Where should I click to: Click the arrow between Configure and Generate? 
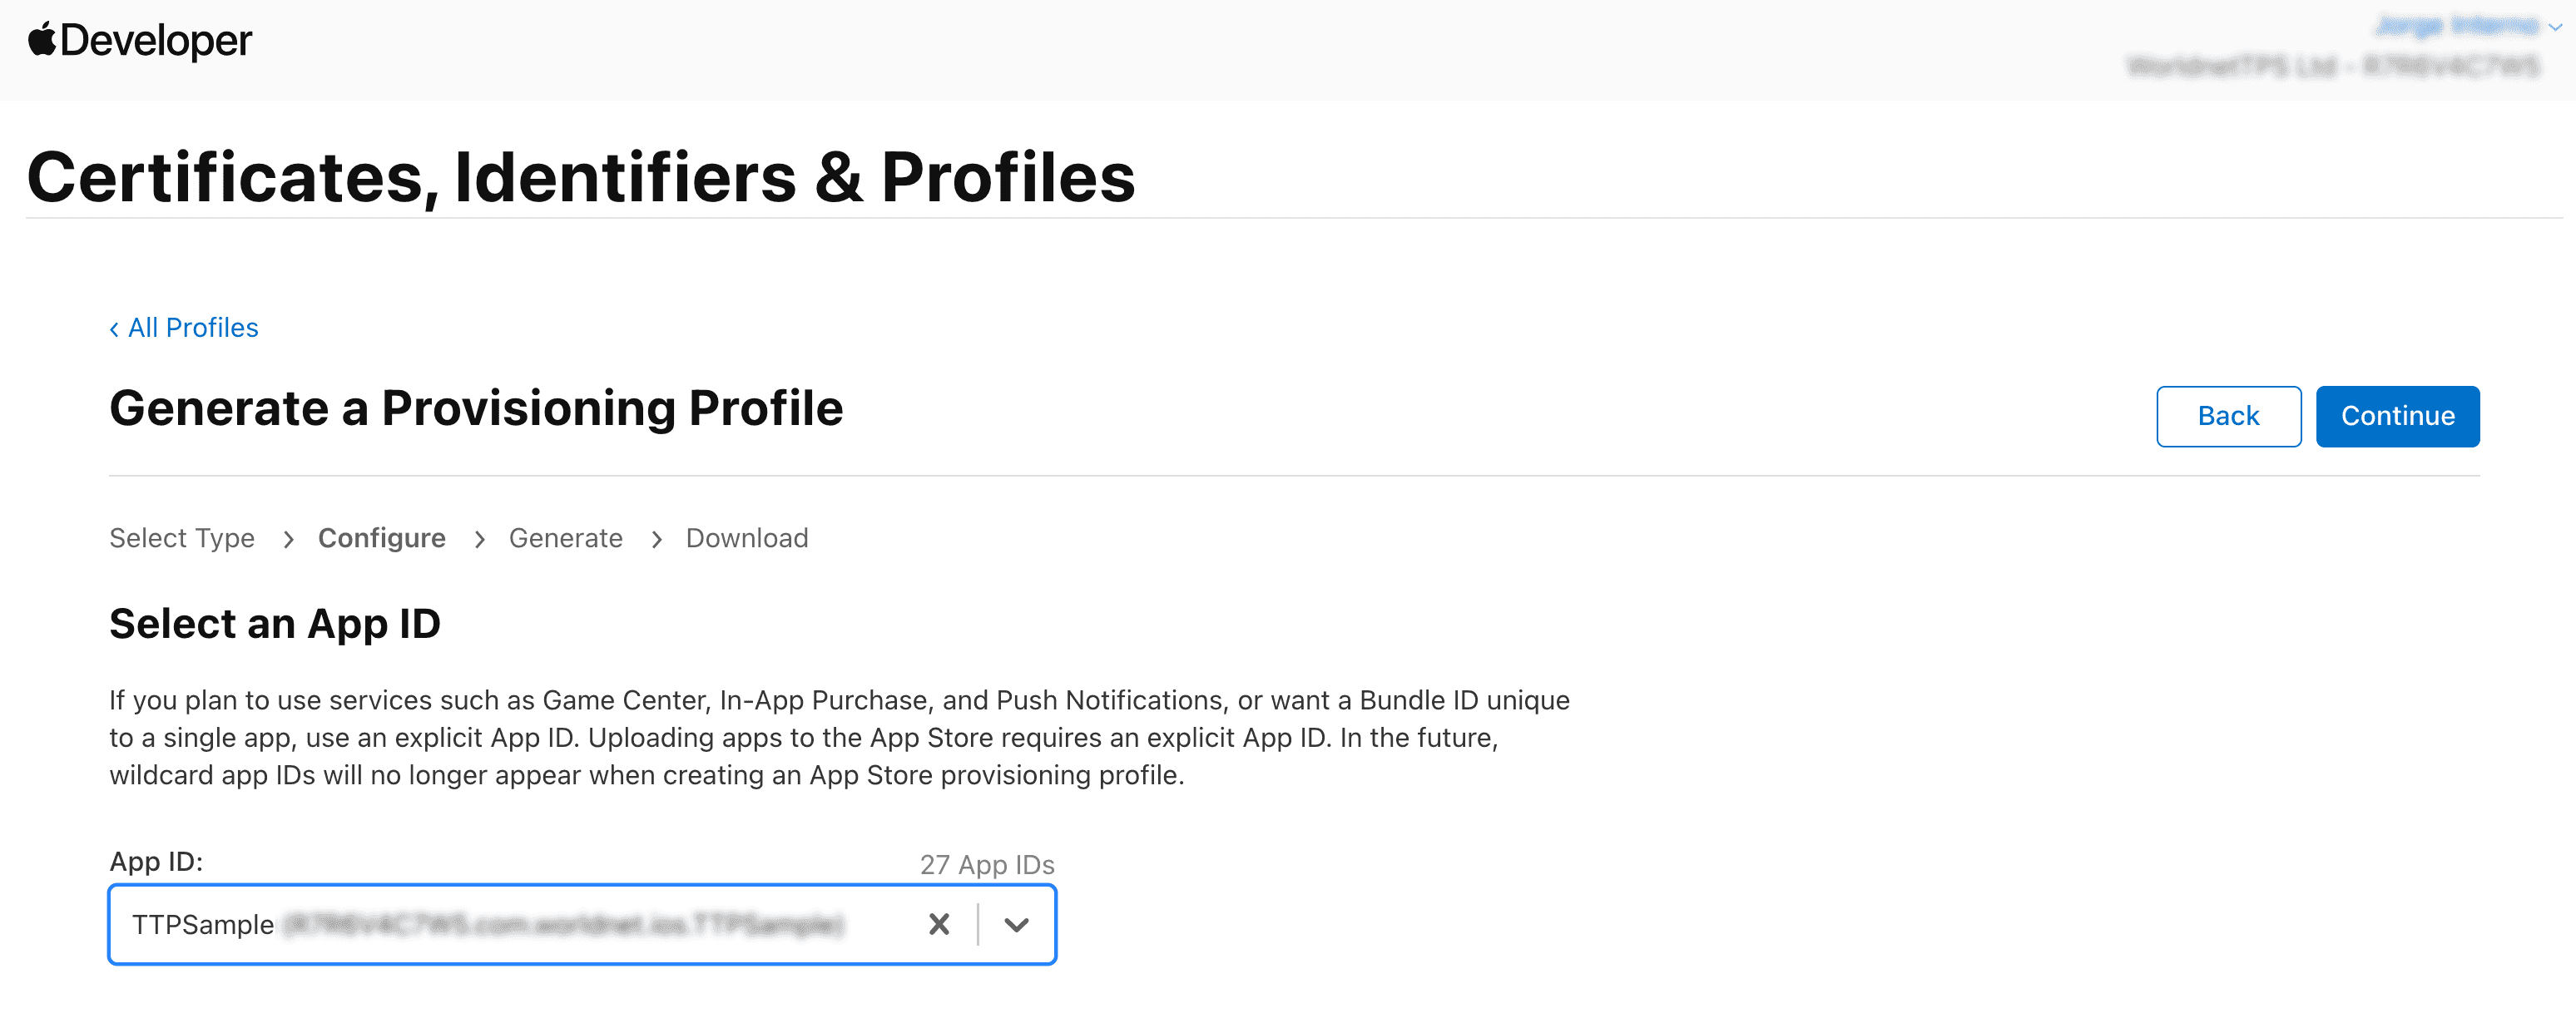479,539
